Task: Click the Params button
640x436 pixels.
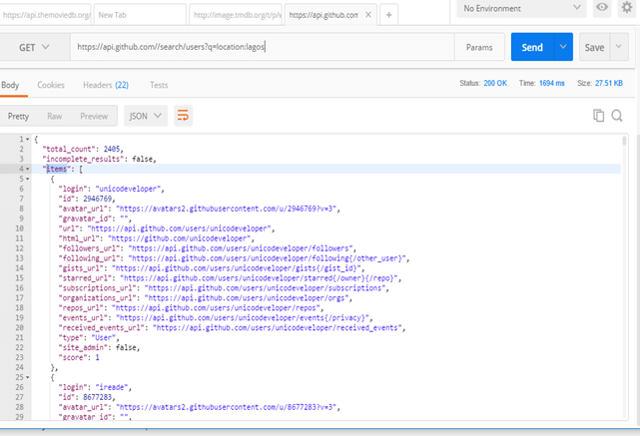Action: click(x=479, y=47)
